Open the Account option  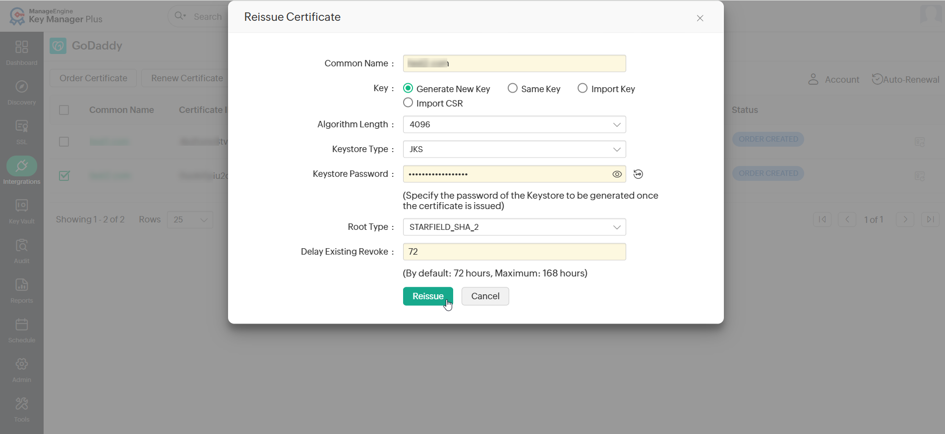[833, 79]
